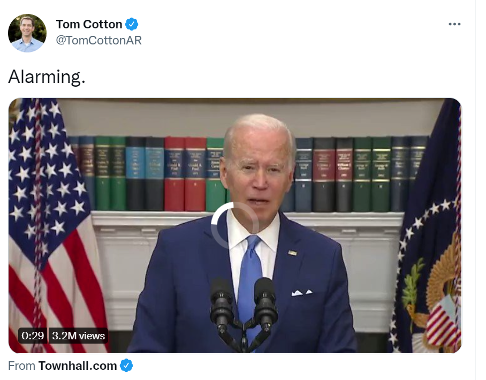This screenshot has height=380, width=486.
Task: Click the red books on the shelf
Action: click(185, 174)
